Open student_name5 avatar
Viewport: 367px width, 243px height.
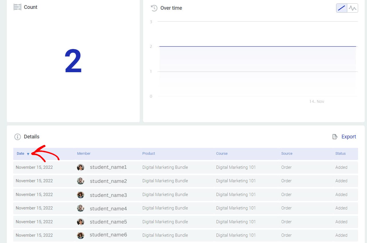pyautogui.click(x=80, y=222)
